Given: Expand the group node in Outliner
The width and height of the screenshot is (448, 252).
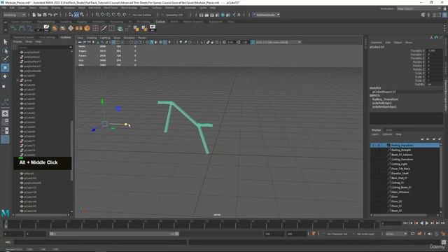Looking at the screenshot, I should pos(17,80).
